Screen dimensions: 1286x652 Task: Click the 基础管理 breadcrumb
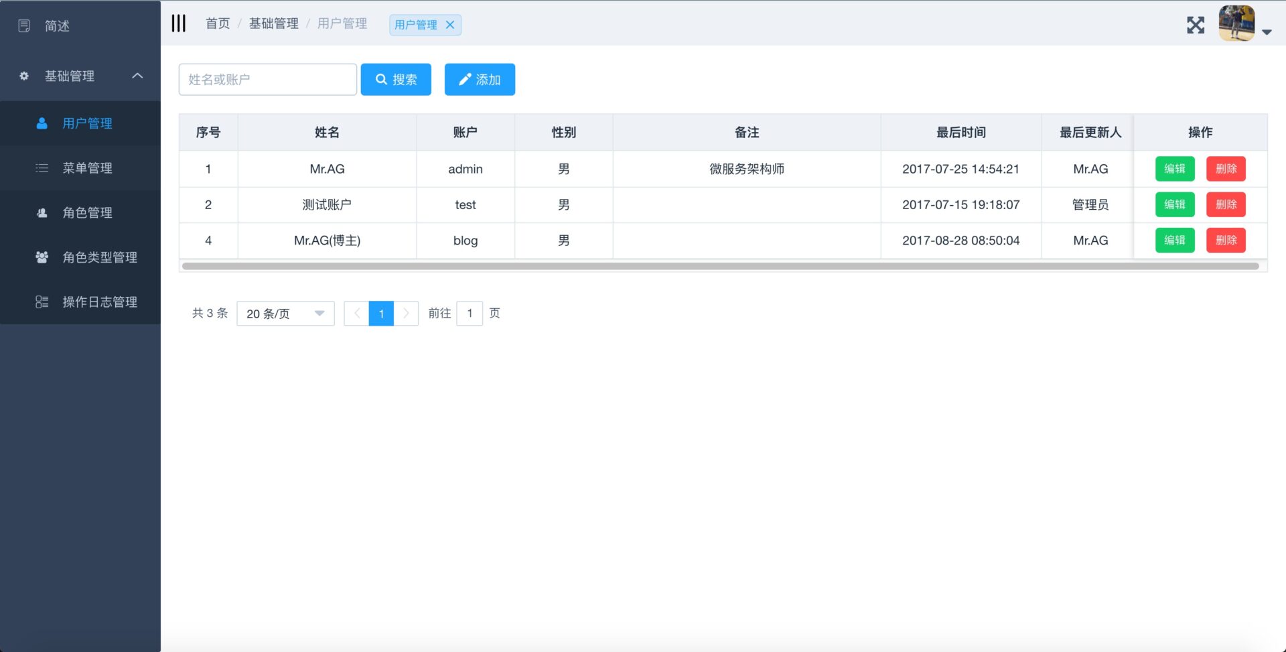[274, 23]
